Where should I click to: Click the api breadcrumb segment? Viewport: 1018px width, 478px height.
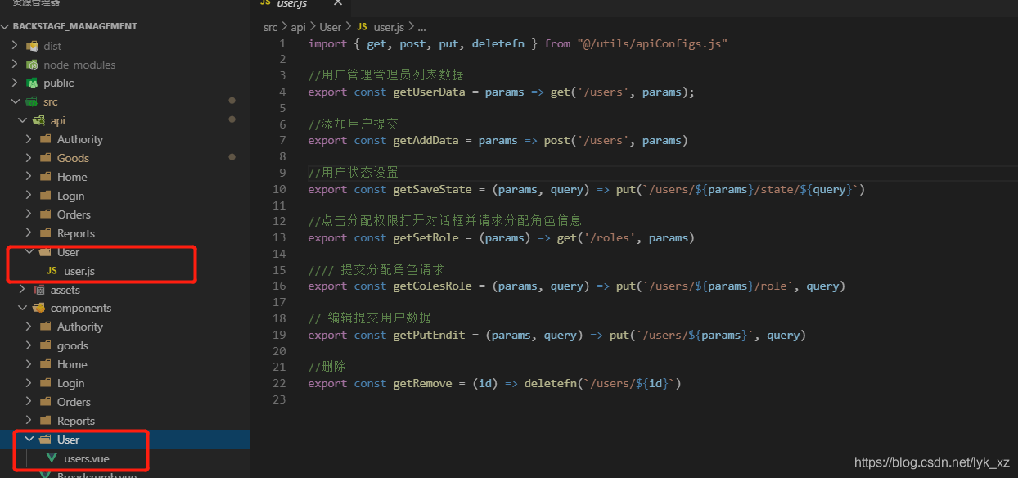[298, 27]
